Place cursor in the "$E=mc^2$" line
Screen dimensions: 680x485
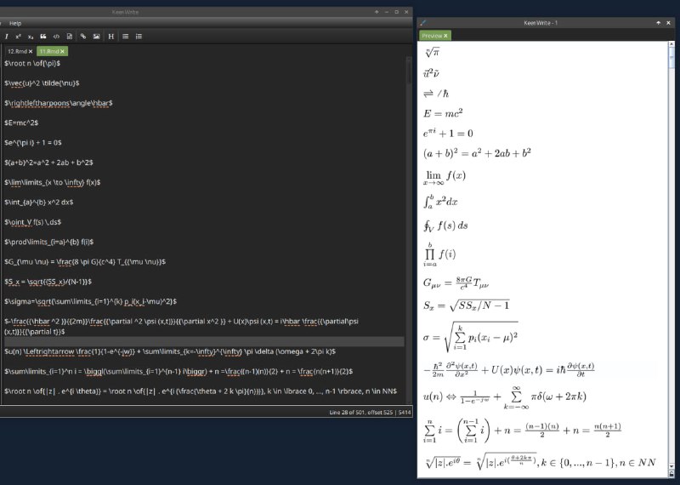[x=21, y=123]
